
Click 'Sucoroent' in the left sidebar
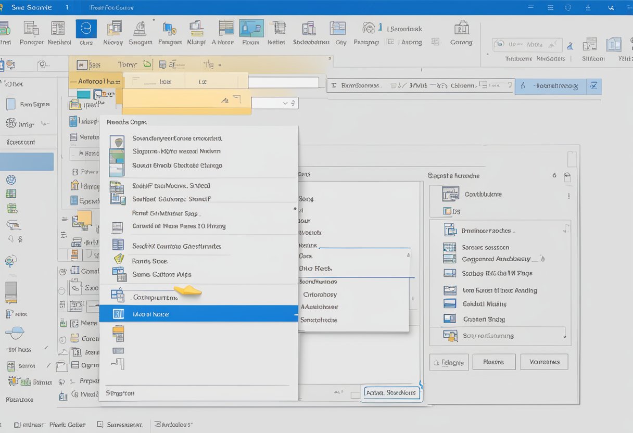(21, 142)
